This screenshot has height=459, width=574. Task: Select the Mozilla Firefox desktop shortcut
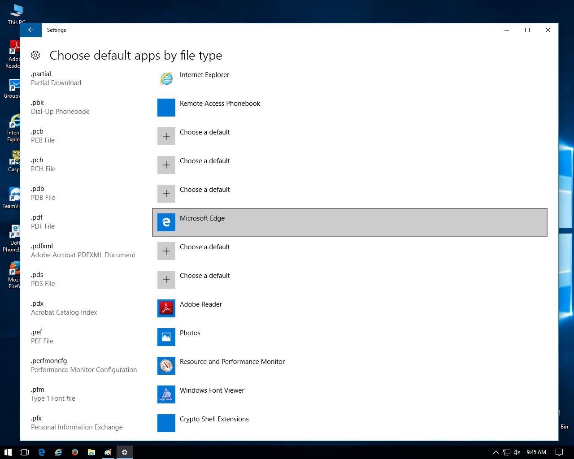click(x=13, y=275)
